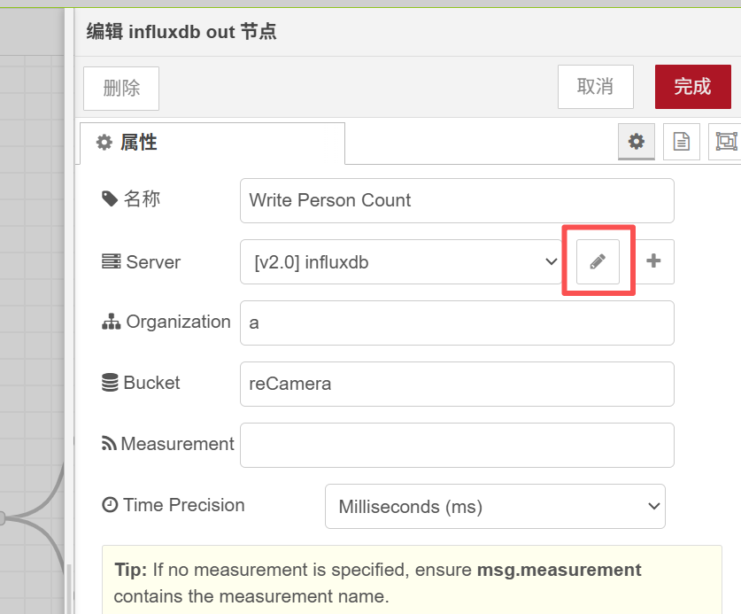Image resolution: width=741 pixels, height=614 pixels.
Task: Click the tag icon beside 名称
Action: (110, 199)
